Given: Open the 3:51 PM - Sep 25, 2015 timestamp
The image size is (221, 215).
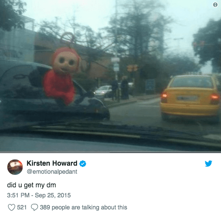Looking at the screenshot, I should [x=39, y=195].
